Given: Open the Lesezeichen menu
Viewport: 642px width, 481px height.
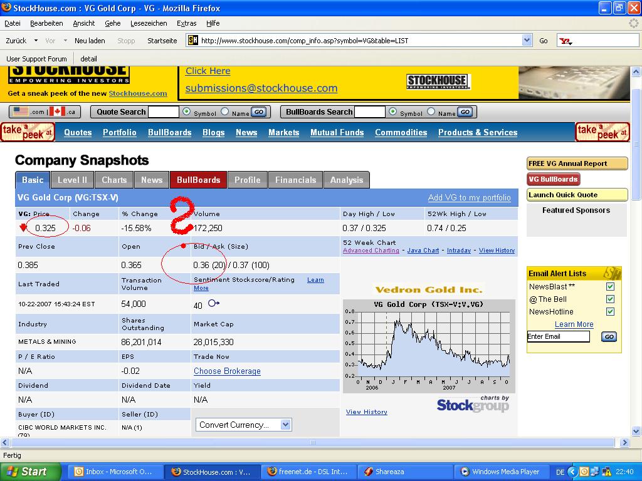Looking at the screenshot, I should point(149,23).
